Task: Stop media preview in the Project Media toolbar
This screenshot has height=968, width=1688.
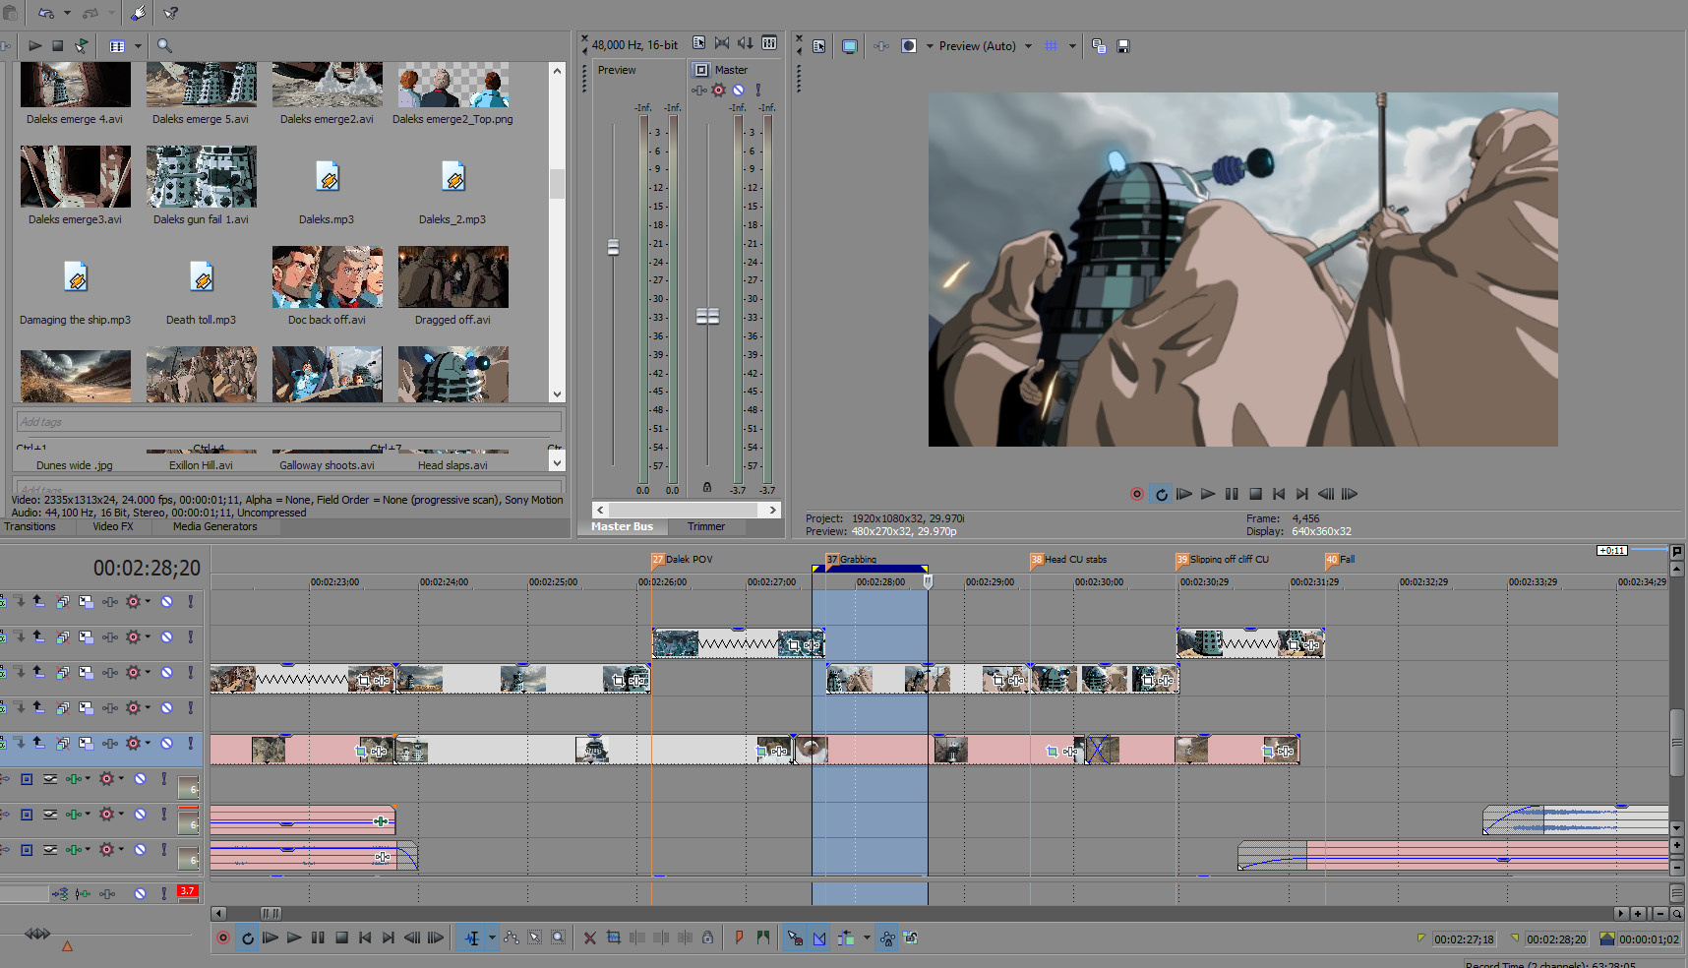Action: tap(58, 45)
